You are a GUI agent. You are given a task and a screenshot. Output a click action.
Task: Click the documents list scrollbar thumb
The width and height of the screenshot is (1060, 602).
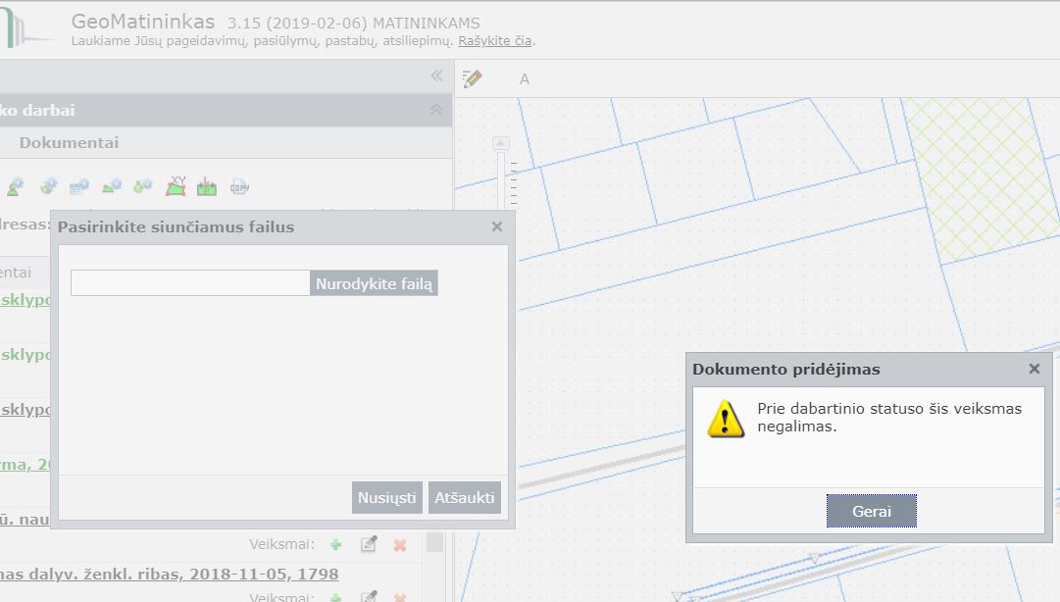click(x=434, y=542)
